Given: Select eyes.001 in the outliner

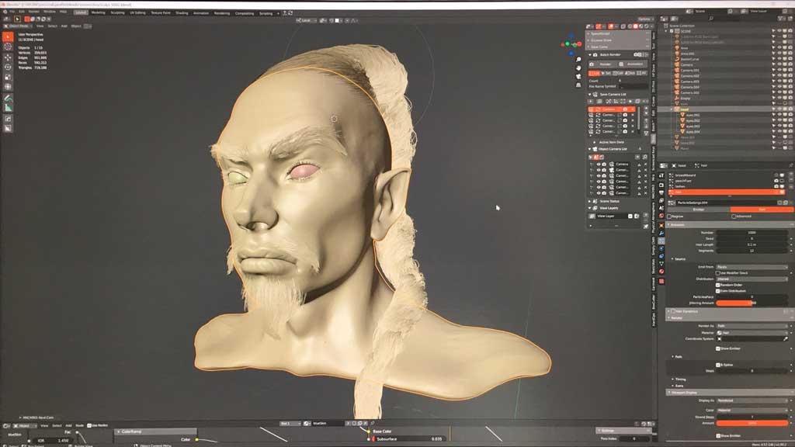Looking at the screenshot, I should click(x=693, y=115).
